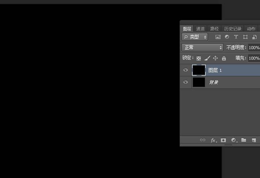Open the 类型 filter type dropdown
Viewport: 260px width, 178px height.
[x=195, y=37]
